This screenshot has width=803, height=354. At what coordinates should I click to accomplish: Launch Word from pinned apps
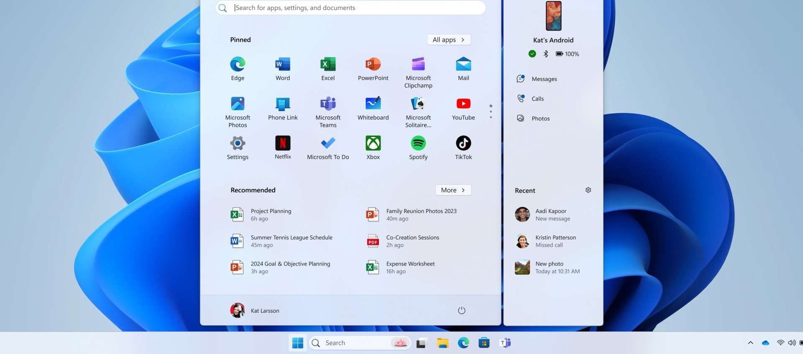point(283,69)
